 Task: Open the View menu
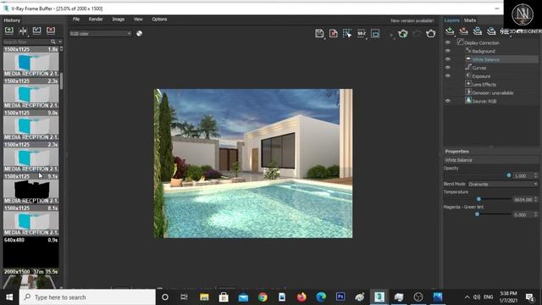point(138,19)
